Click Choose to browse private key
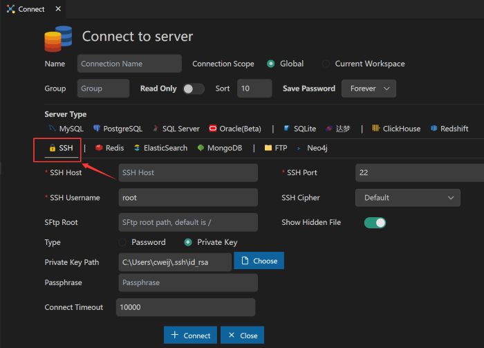The width and height of the screenshot is (484, 348). coord(259,261)
